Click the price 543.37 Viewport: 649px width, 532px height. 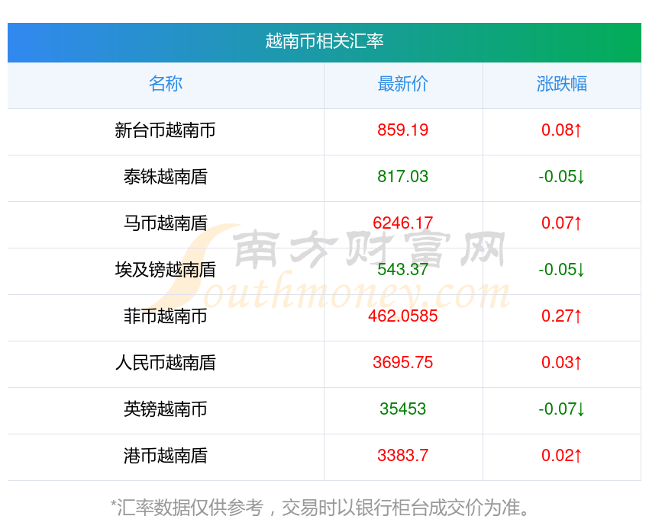point(402,270)
